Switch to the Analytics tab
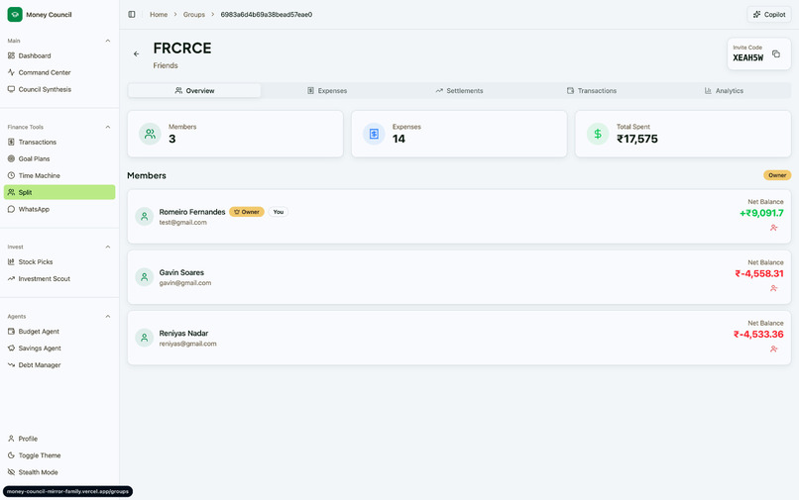This screenshot has width=799, height=500. click(x=724, y=91)
